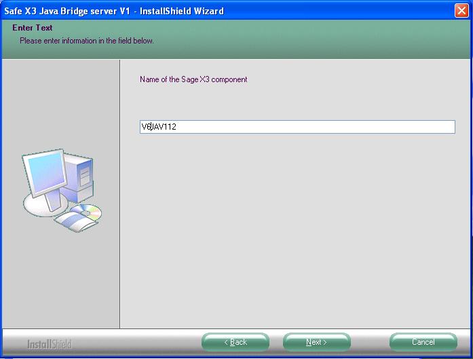This screenshot has height=359, width=473.
Task: Click the bottom bar between logo and Back
Action: coord(136,343)
